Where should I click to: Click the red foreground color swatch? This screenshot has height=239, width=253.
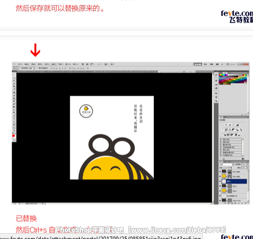coord(14,136)
